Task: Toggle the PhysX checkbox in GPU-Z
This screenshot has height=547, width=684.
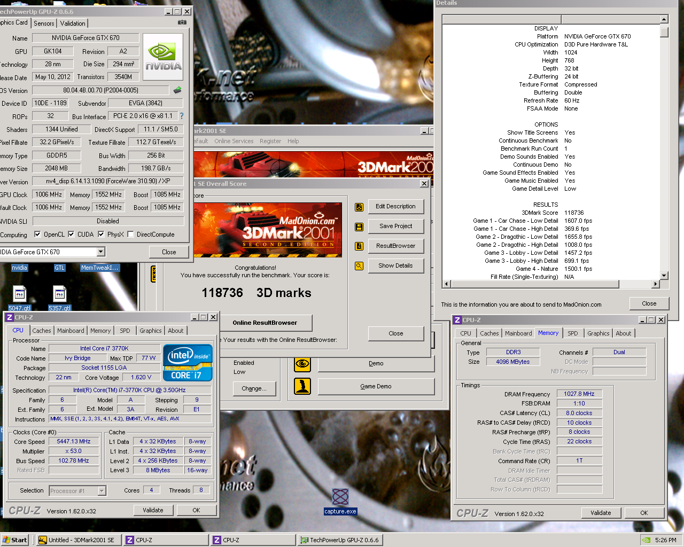Action: [101, 234]
